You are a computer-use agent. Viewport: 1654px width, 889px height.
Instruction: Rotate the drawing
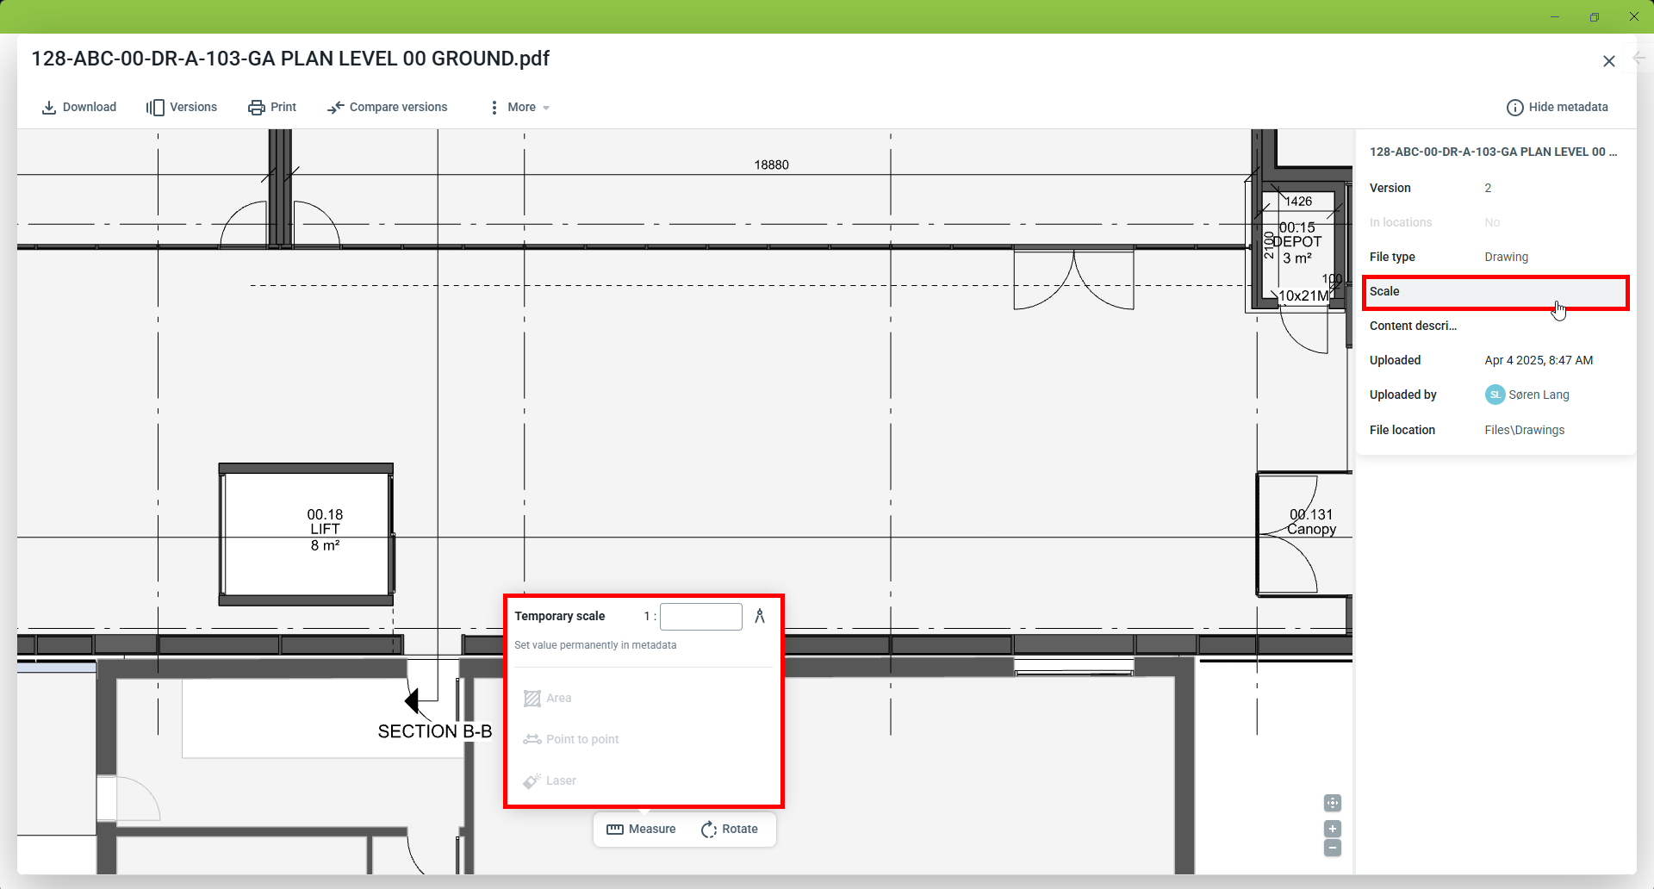[730, 830]
